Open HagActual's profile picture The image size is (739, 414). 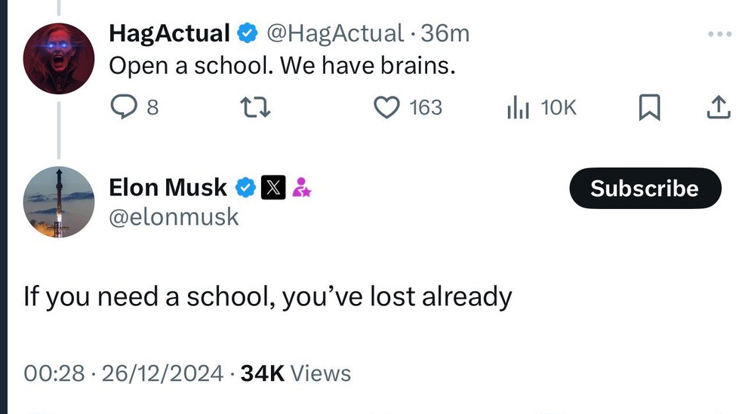click(x=59, y=60)
